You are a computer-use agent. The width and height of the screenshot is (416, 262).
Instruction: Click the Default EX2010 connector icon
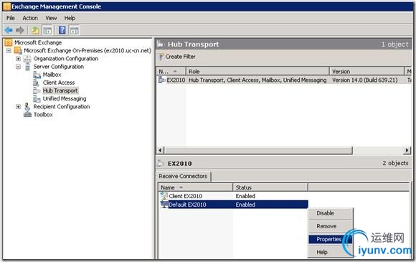(164, 205)
